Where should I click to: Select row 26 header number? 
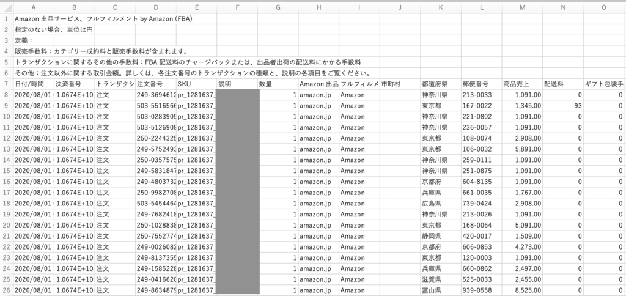pos(6,291)
